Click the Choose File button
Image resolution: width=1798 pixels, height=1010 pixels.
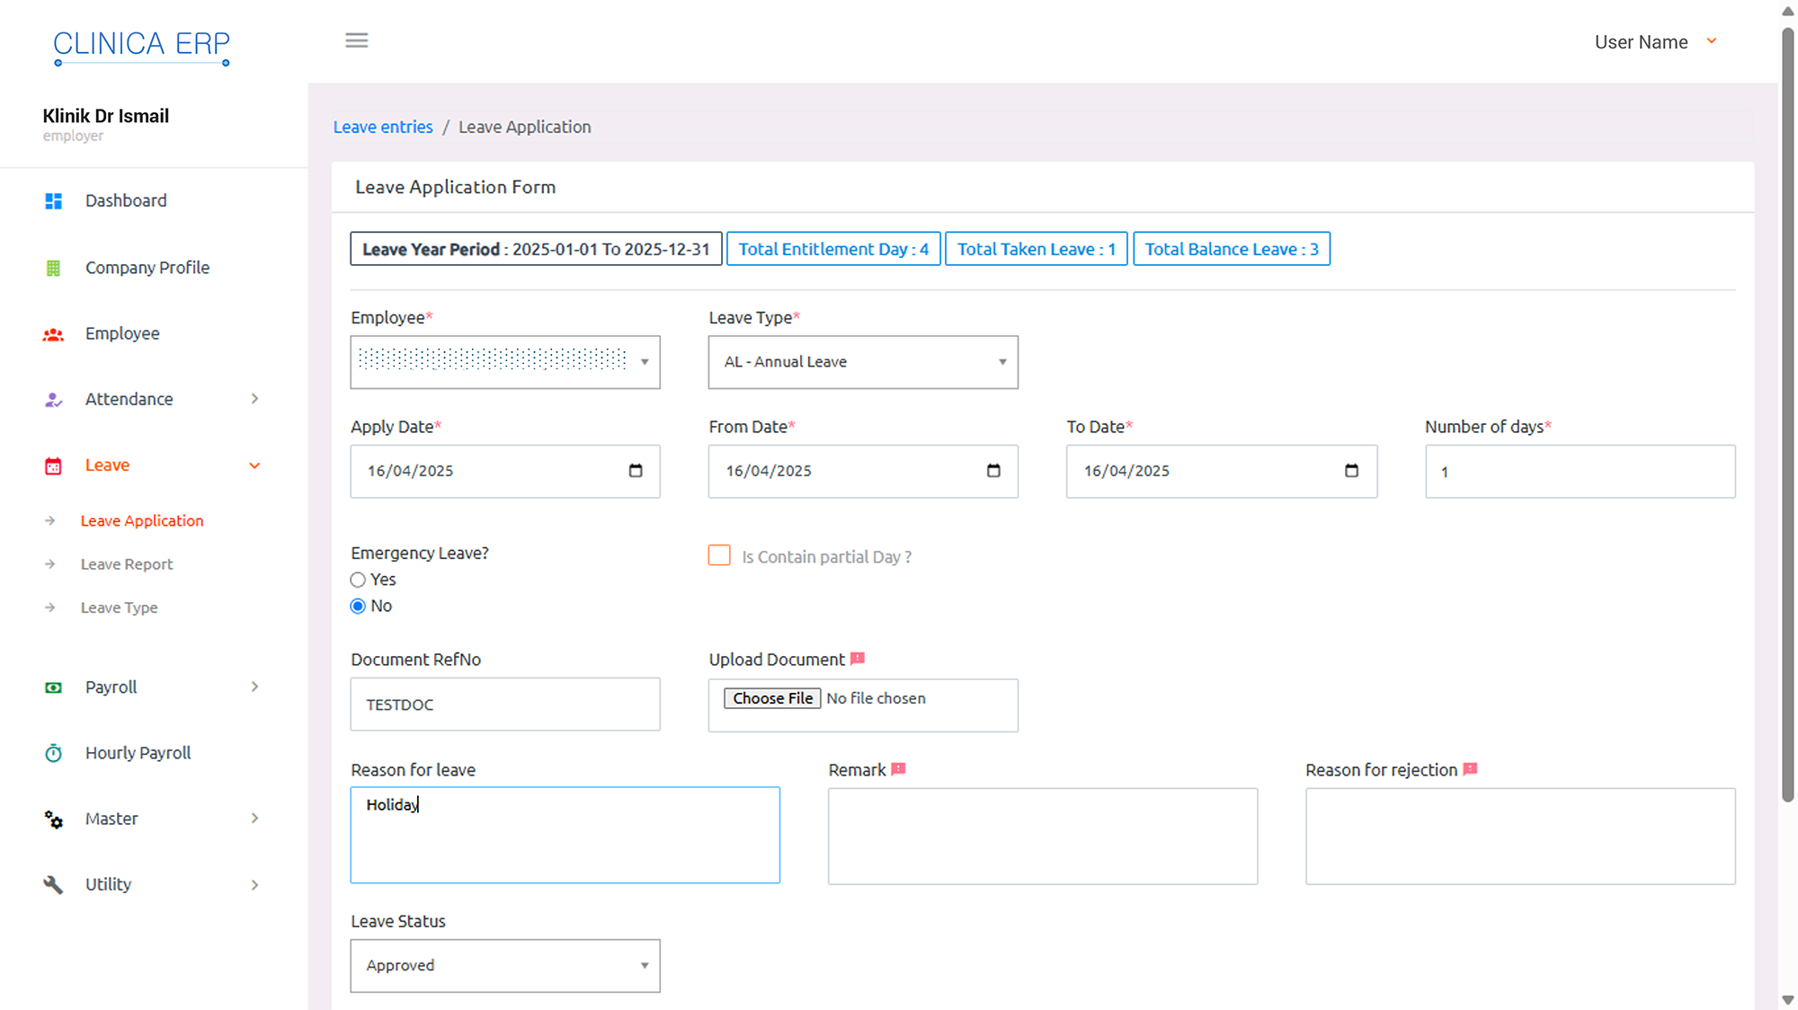coord(772,698)
